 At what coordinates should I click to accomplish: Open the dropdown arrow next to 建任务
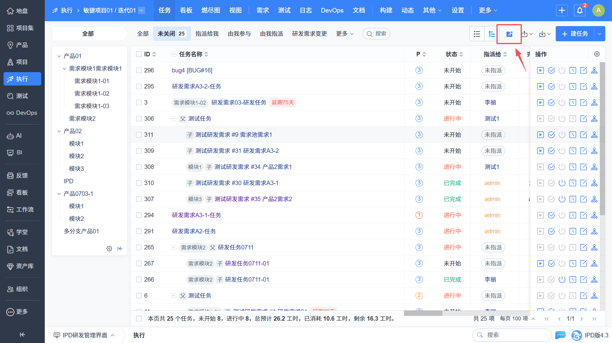(599, 34)
